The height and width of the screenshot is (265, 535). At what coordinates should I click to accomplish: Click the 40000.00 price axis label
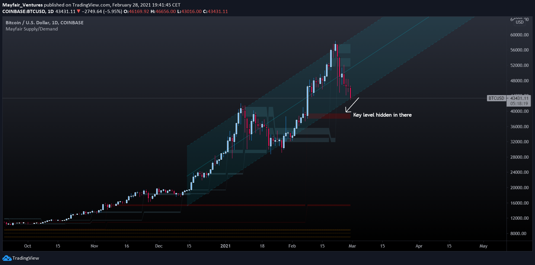tap(519, 111)
